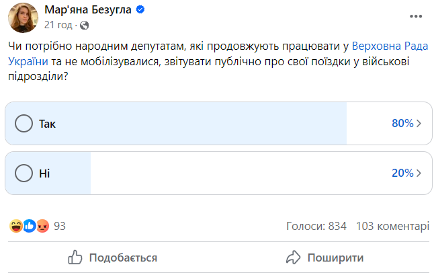Select the "Ні" poll radio button
This screenshot has height=275, width=434.
(x=24, y=173)
